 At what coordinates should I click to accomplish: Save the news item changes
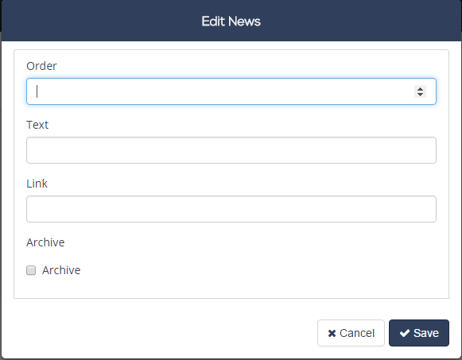(419, 333)
